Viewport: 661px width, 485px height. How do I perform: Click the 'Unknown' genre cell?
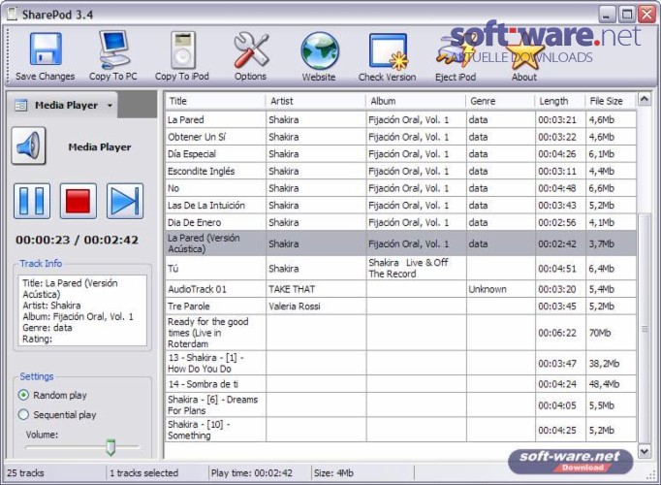tap(501, 289)
